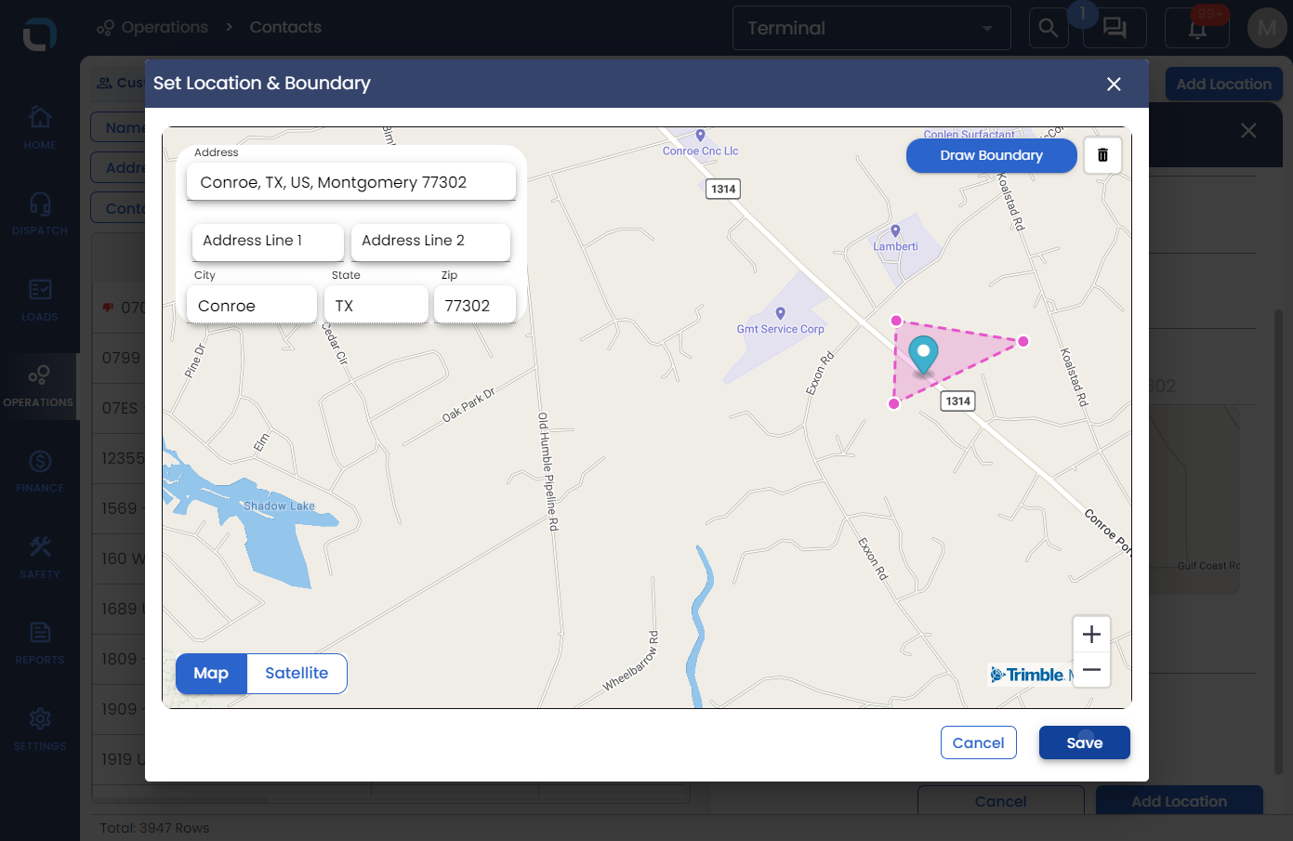The height and width of the screenshot is (841, 1293).
Task: Open Loads in the sidebar
Action: pyautogui.click(x=39, y=300)
